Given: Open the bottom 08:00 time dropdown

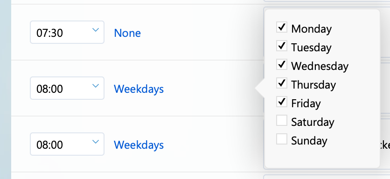Looking at the screenshot, I should coord(67,144).
